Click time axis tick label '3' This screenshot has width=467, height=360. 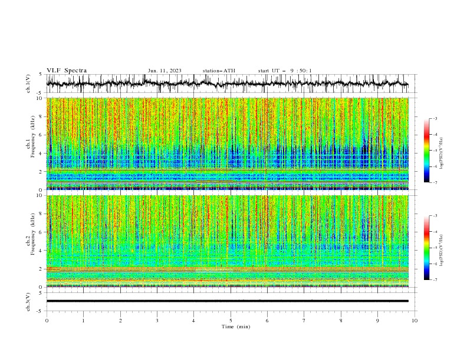[x=157, y=321]
